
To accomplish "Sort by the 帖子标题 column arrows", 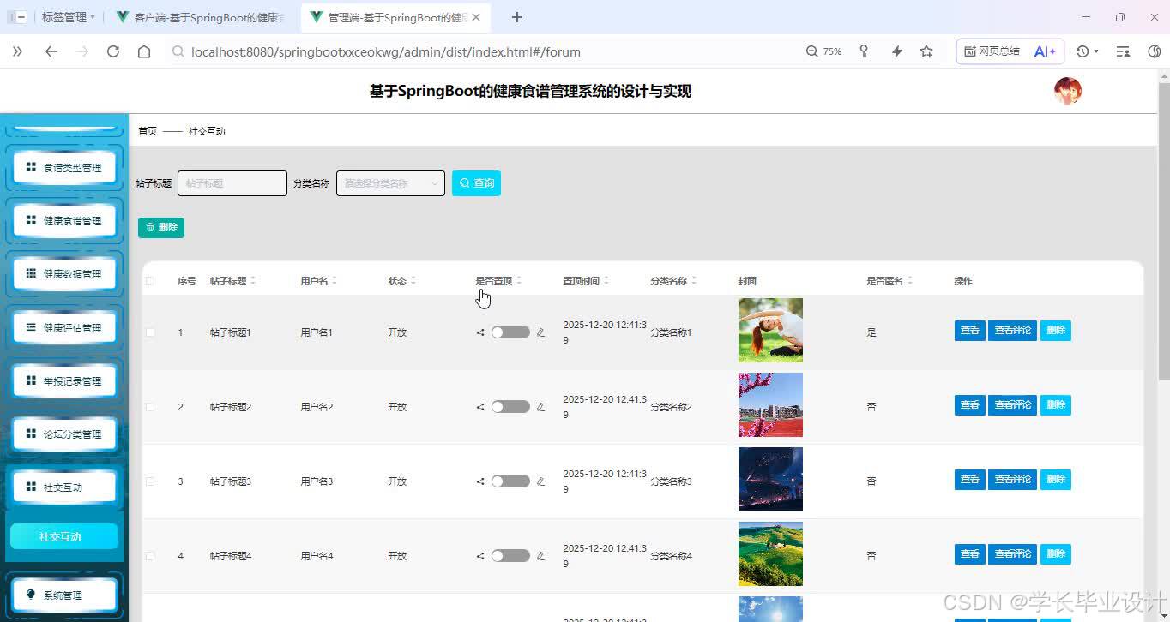I will 253,281.
